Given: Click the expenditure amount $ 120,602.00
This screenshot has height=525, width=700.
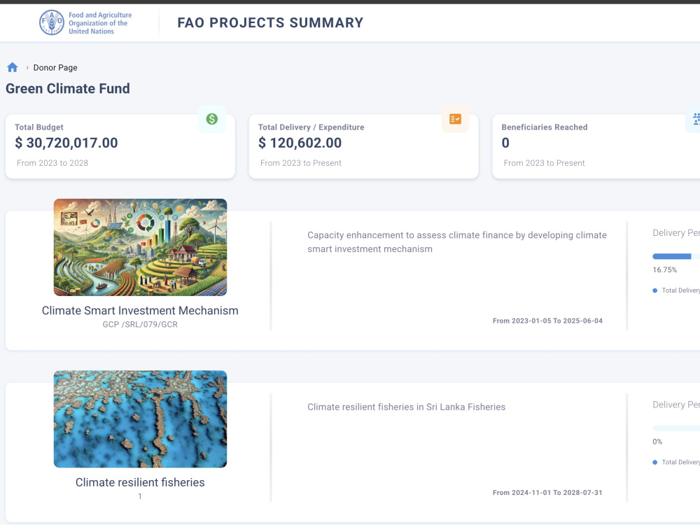Looking at the screenshot, I should [300, 143].
